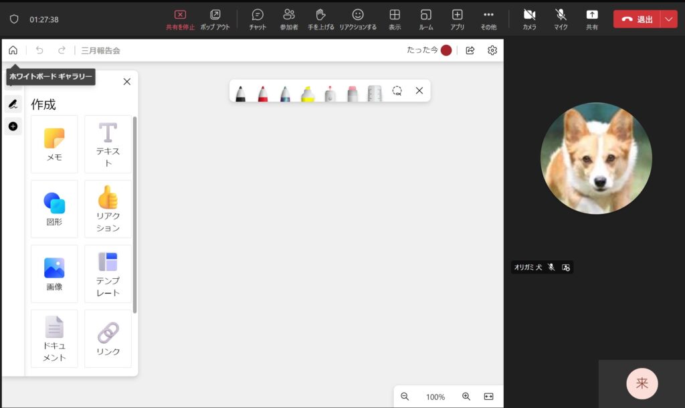This screenshot has height=408, width=685.
Task: Choose the red pen tool
Action: 263,92
